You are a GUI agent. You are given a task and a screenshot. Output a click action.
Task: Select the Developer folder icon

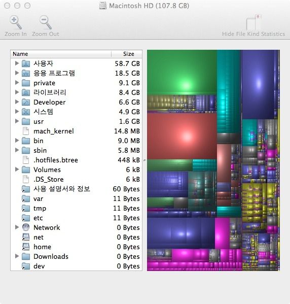26,102
